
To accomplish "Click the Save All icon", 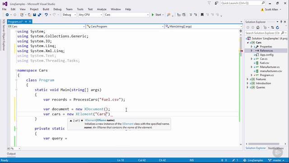I will click(39, 15).
